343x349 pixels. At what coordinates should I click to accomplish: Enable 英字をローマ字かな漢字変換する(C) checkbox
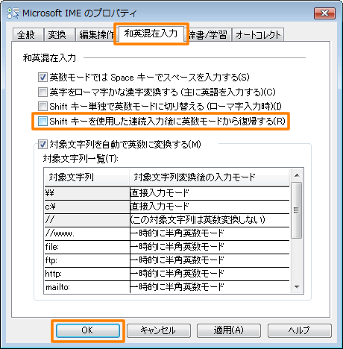(43, 92)
